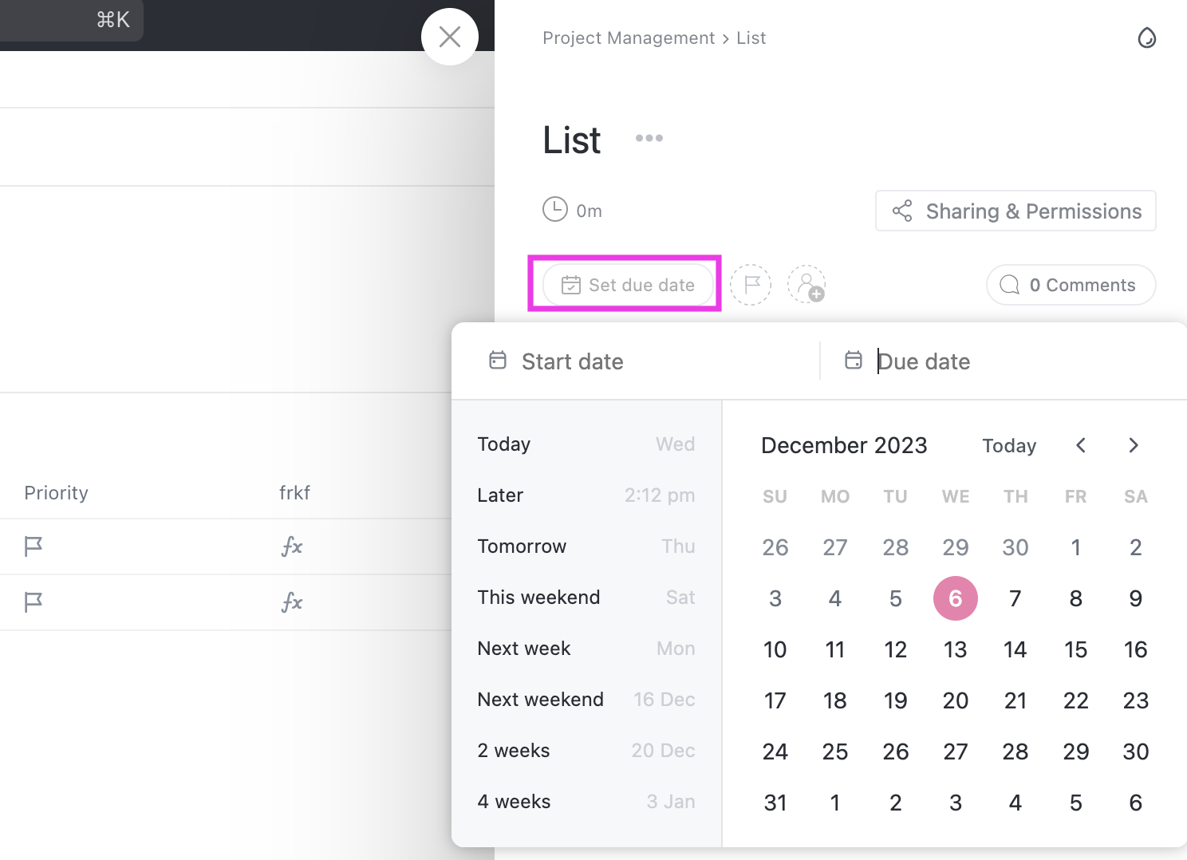1187x860 pixels.
Task: Click the fx formula icon in the first row
Action: 292,546
